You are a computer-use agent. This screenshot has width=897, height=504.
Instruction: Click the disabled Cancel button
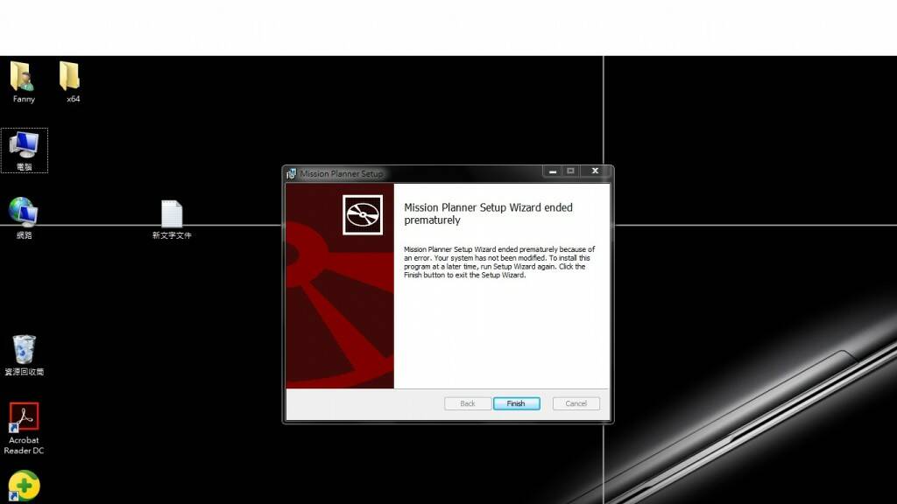point(576,403)
